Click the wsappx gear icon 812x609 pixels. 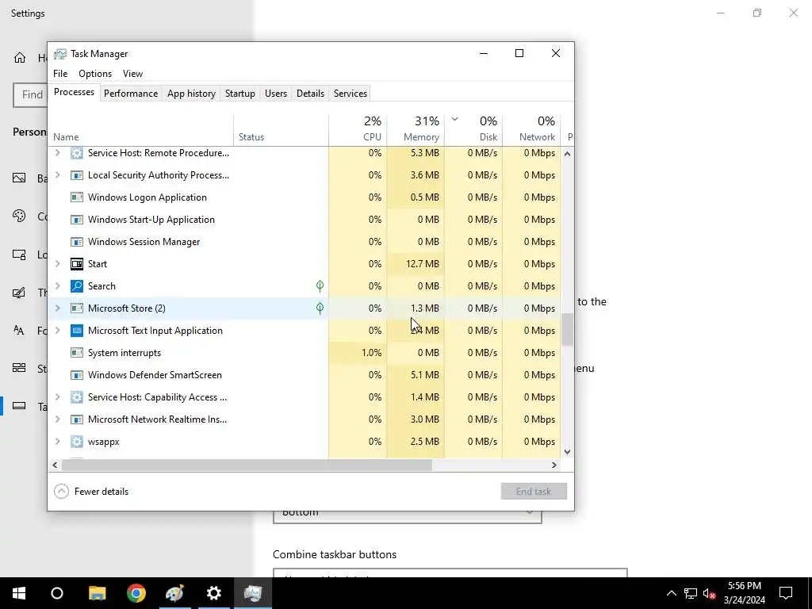click(77, 442)
